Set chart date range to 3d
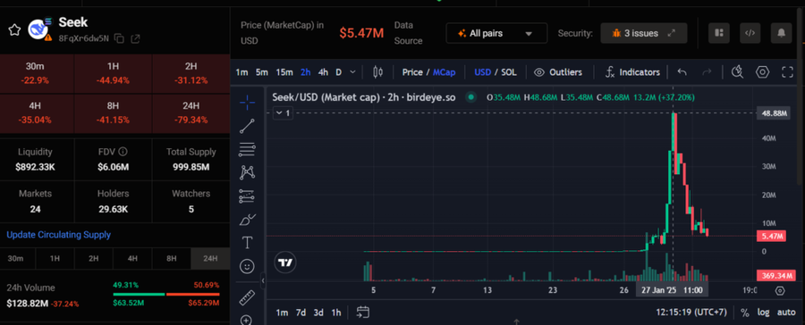The width and height of the screenshot is (805, 325). pos(318,312)
